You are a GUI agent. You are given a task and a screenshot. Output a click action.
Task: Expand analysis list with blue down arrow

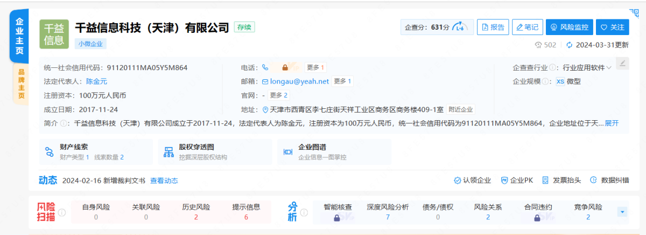(x=623, y=212)
